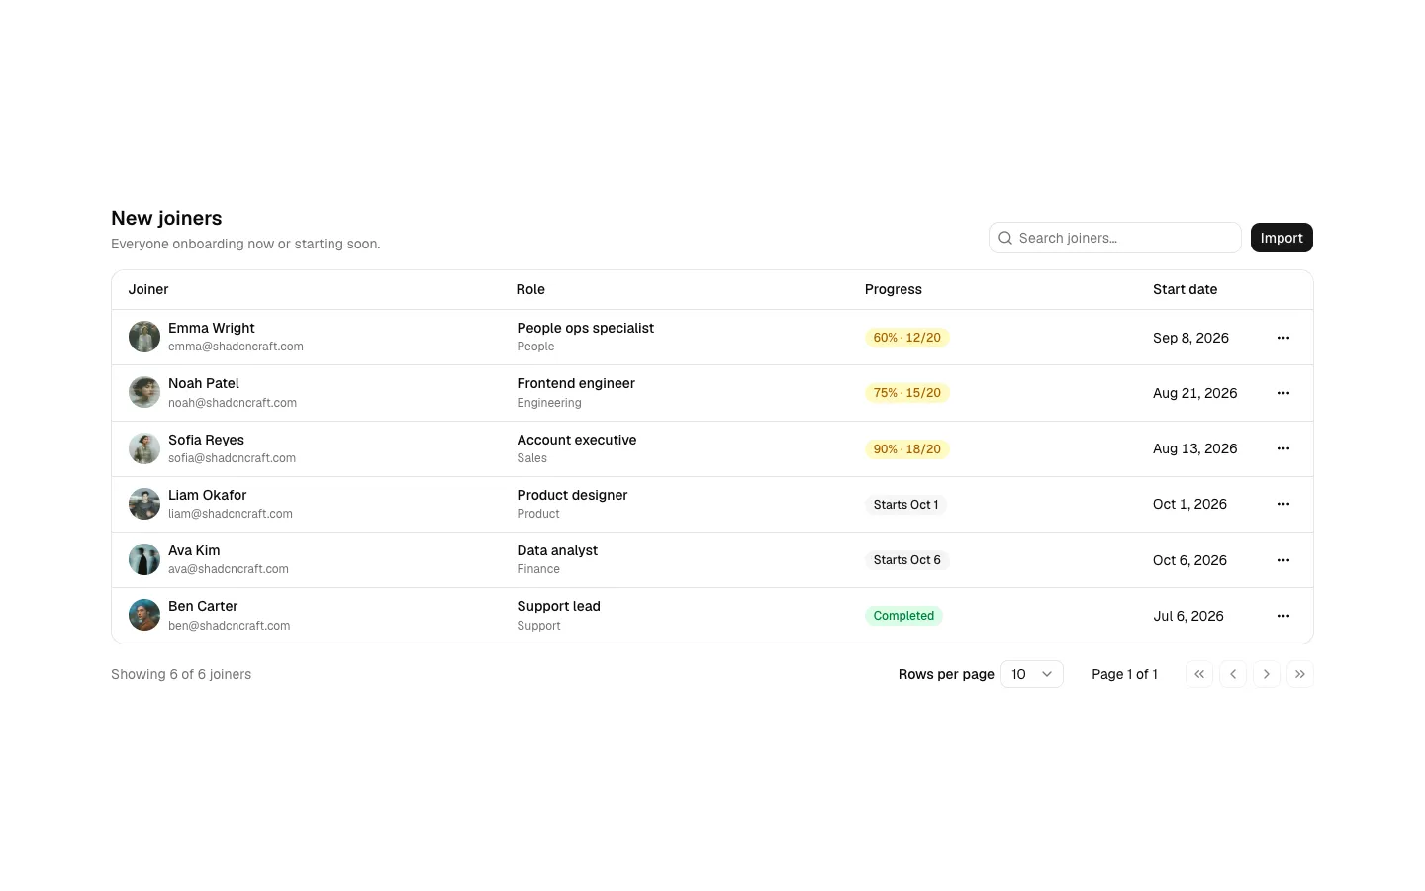Click the email noah@shadcncraft.com
The width and height of the screenshot is (1425, 891).
(x=233, y=403)
